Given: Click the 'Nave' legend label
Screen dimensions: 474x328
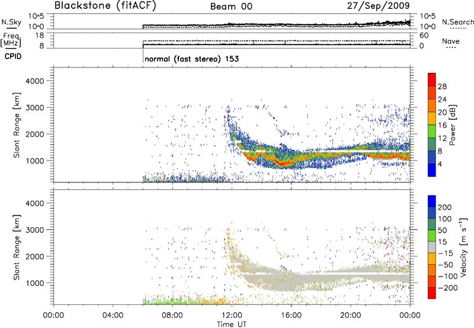Looking at the screenshot, I should pos(451,41).
